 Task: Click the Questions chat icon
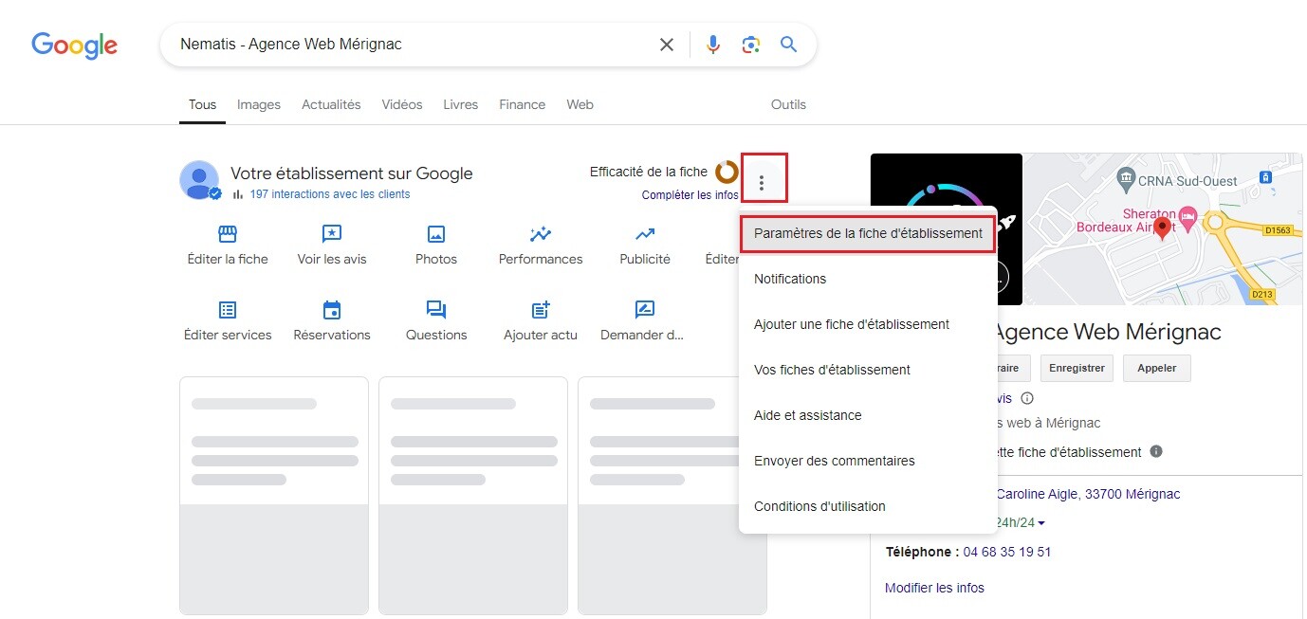coord(436,310)
